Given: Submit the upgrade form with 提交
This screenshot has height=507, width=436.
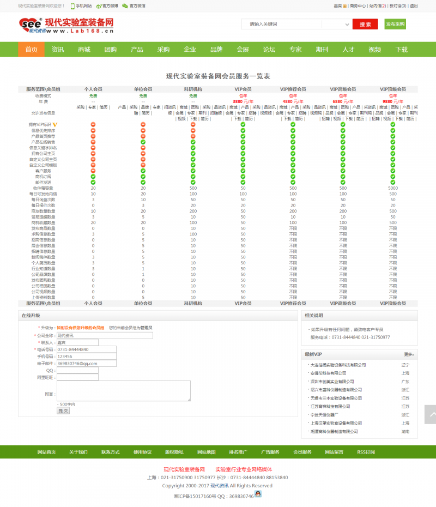Looking at the screenshot, I should point(63,411).
